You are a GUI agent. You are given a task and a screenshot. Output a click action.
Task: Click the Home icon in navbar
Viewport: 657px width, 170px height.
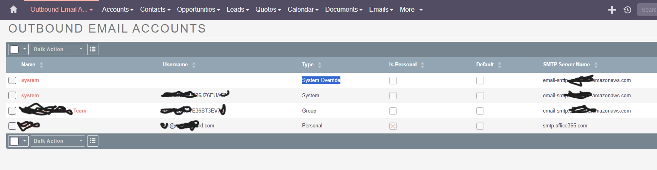[13, 10]
